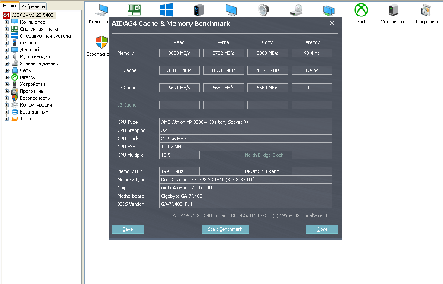
Task: Click the Start Benchmark button
Action: point(225,229)
